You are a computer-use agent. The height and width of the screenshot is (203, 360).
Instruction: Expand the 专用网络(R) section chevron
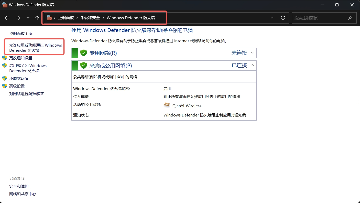252,53
